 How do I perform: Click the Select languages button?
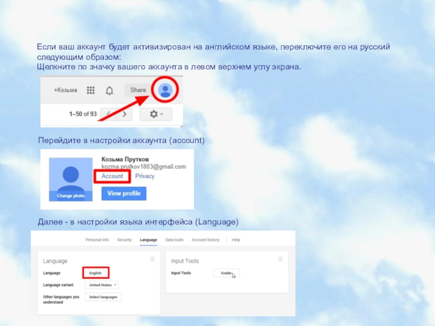pyautogui.click(x=103, y=297)
